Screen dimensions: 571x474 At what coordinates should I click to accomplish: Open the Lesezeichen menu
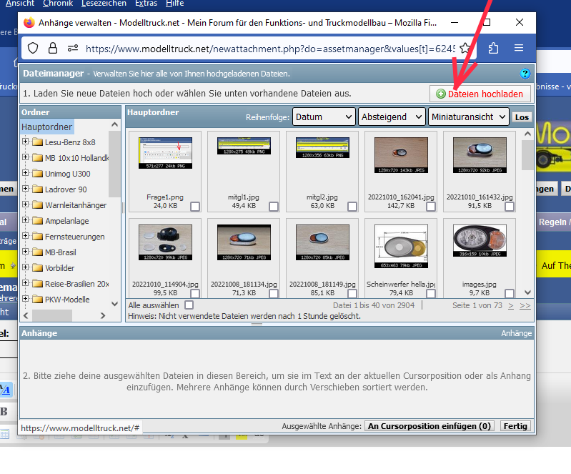[x=104, y=4]
